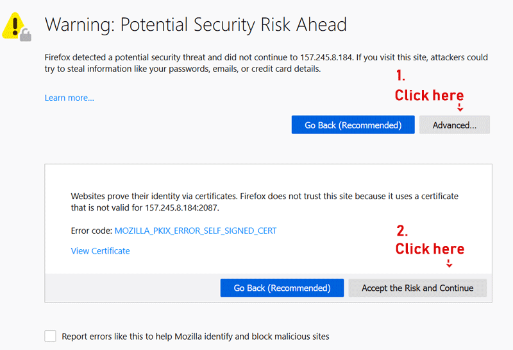Click the Report errors like this label text
The height and width of the screenshot is (350, 513).
196,337
